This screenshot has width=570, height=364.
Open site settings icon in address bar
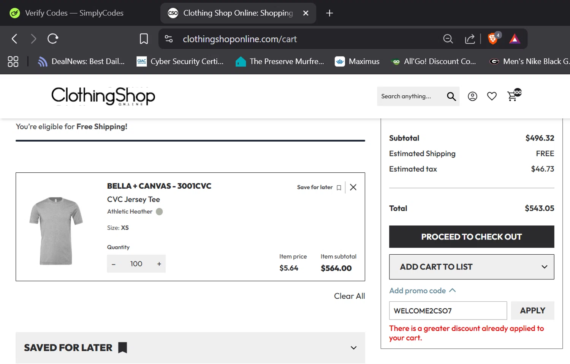point(169,39)
